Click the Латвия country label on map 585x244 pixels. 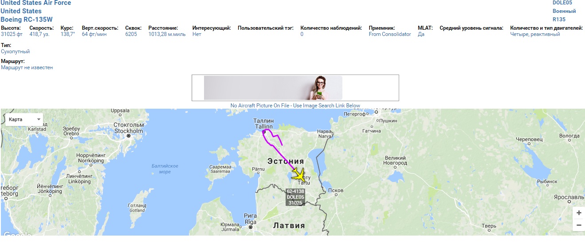pyautogui.click(x=289, y=225)
